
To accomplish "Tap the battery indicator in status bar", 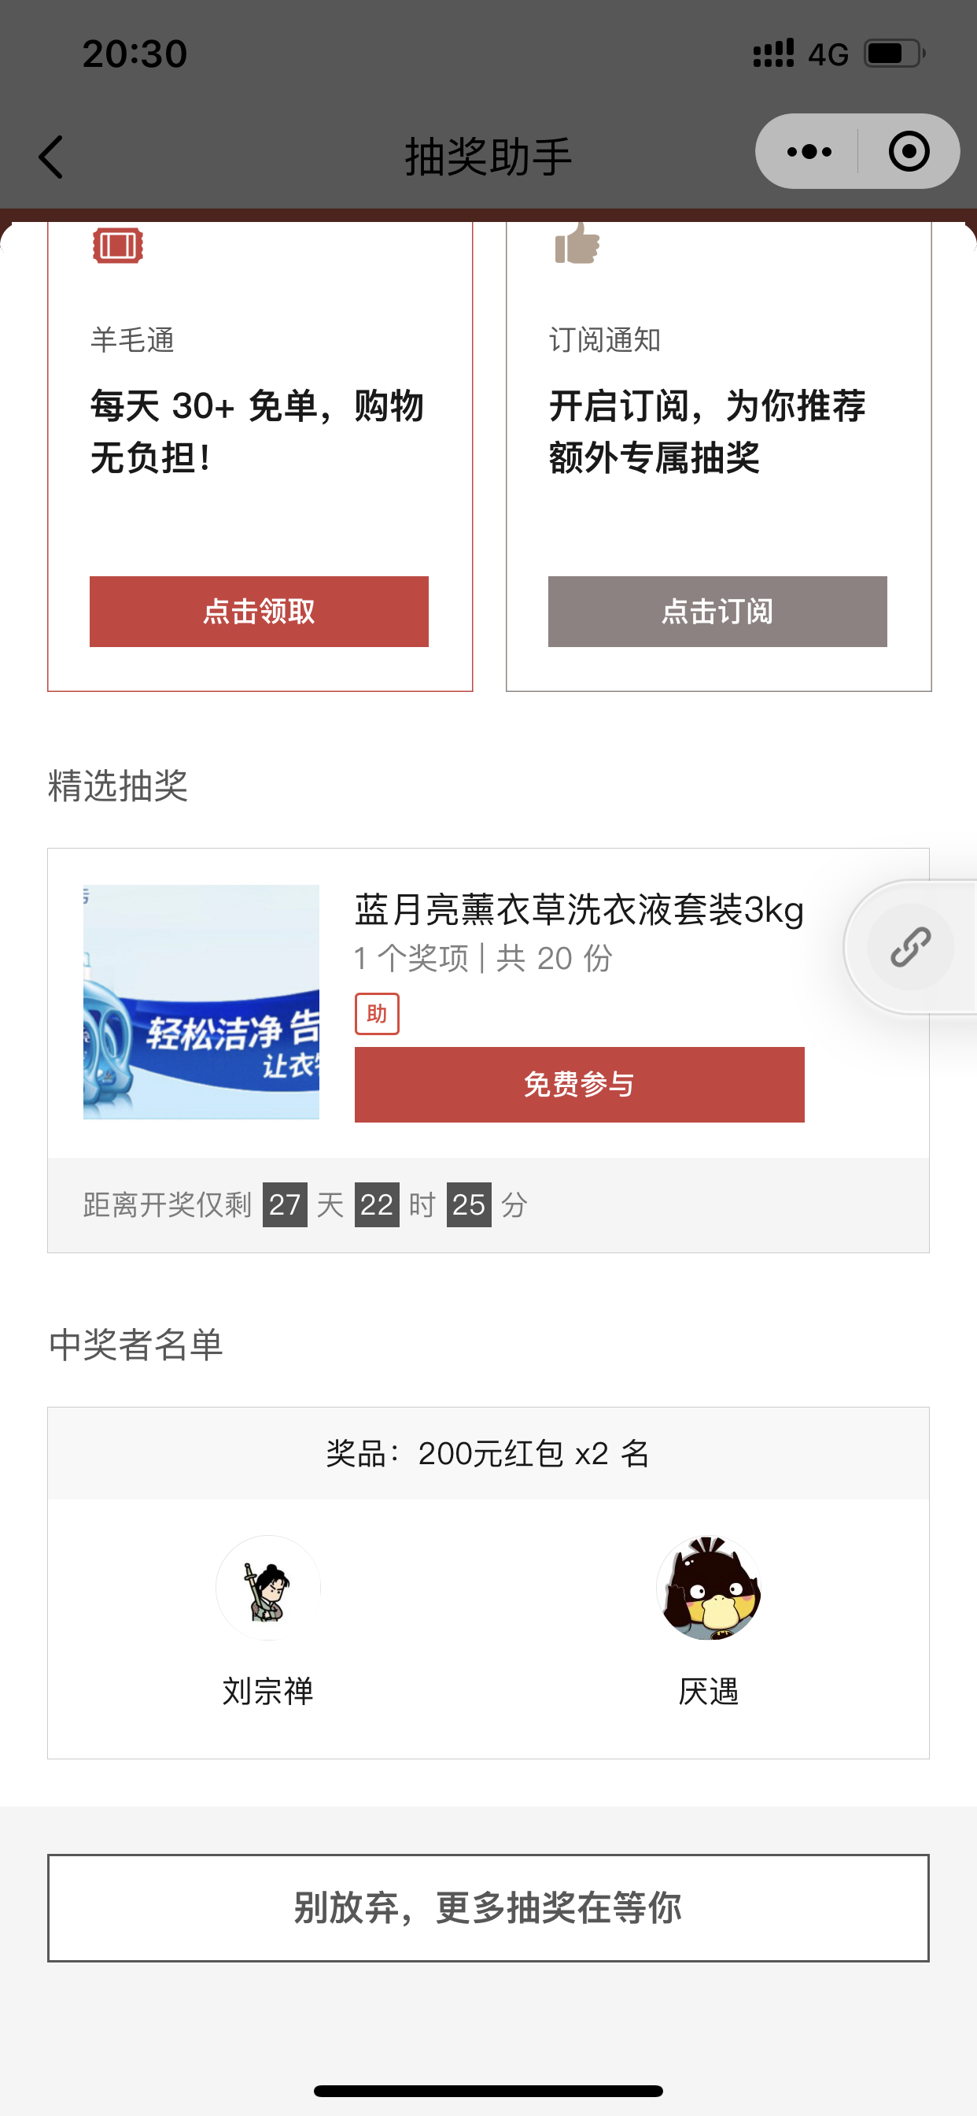I will point(894,54).
